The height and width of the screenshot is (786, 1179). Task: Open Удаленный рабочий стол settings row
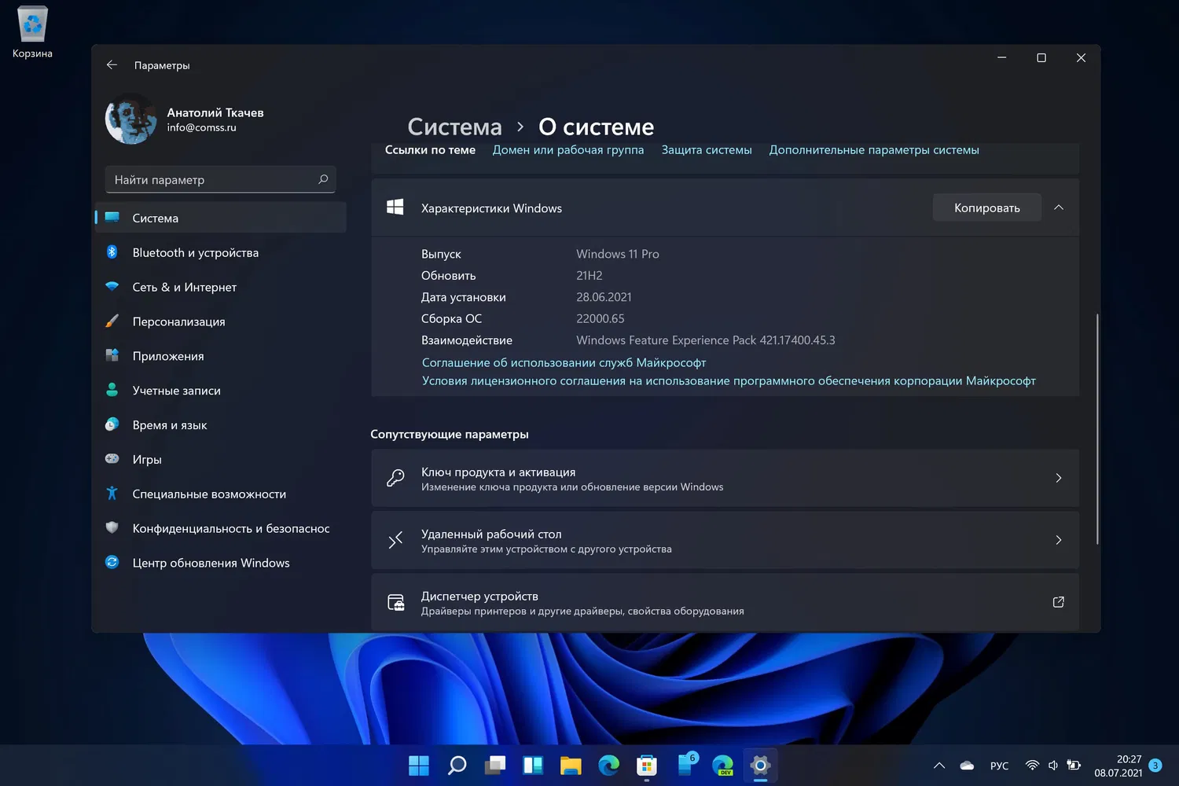[725, 540]
